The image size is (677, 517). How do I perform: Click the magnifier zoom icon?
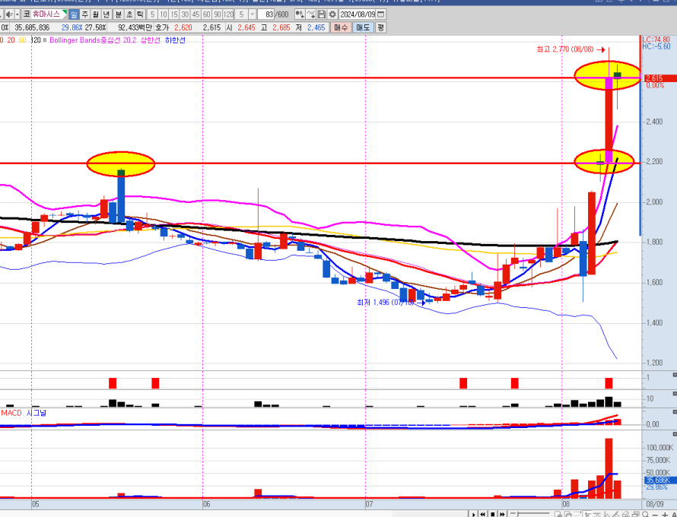pos(646,514)
